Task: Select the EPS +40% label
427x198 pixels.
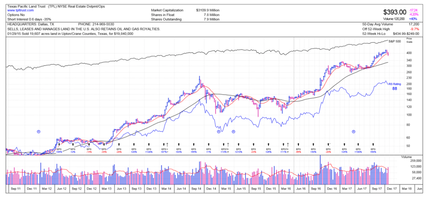Action: pos(313,151)
